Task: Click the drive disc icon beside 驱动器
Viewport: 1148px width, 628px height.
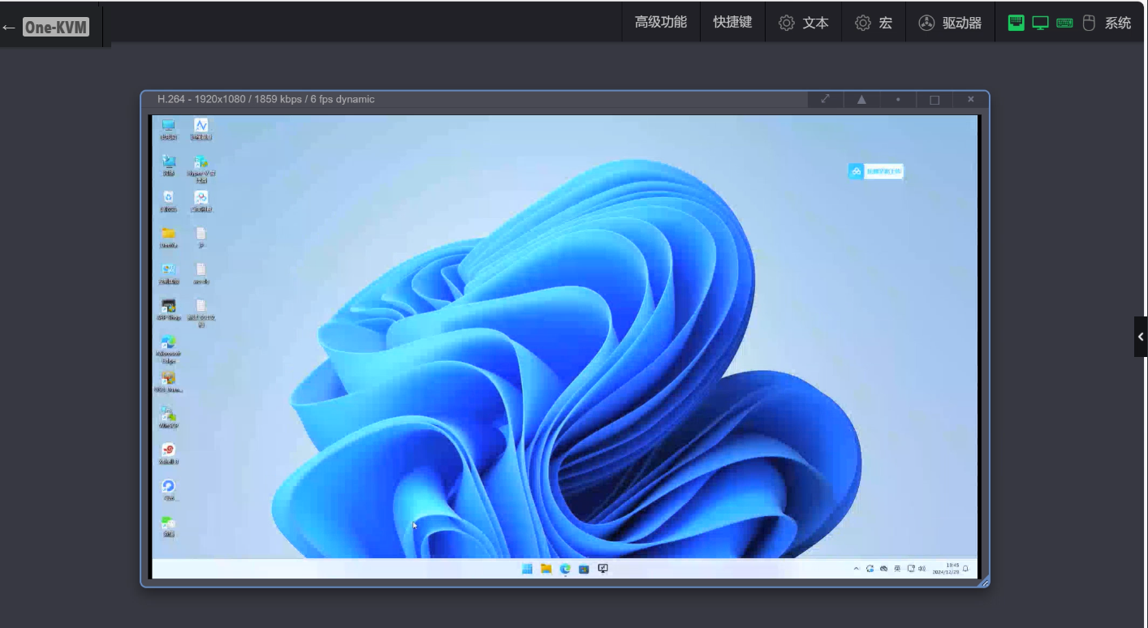Action: click(x=926, y=23)
